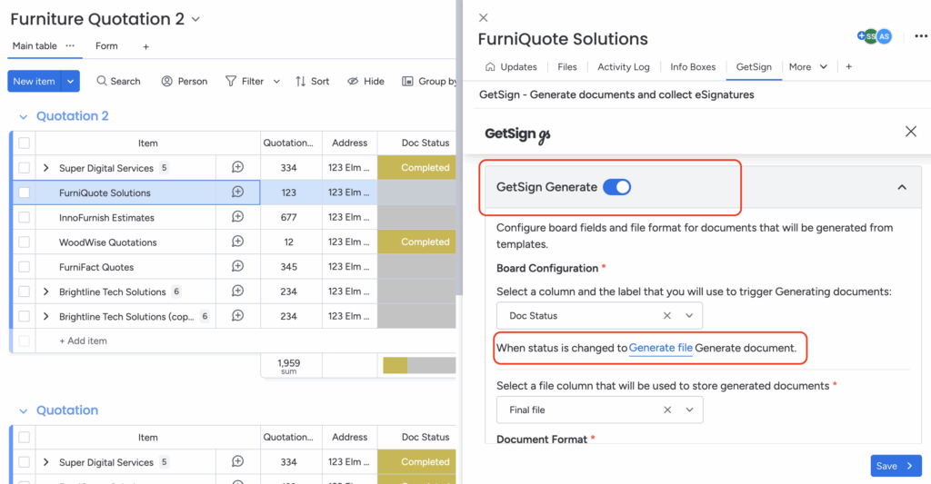This screenshot has height=484, width=931.
Task: Open conversation icon for Brightline Tech Solutions row
Action: (237, 291)
